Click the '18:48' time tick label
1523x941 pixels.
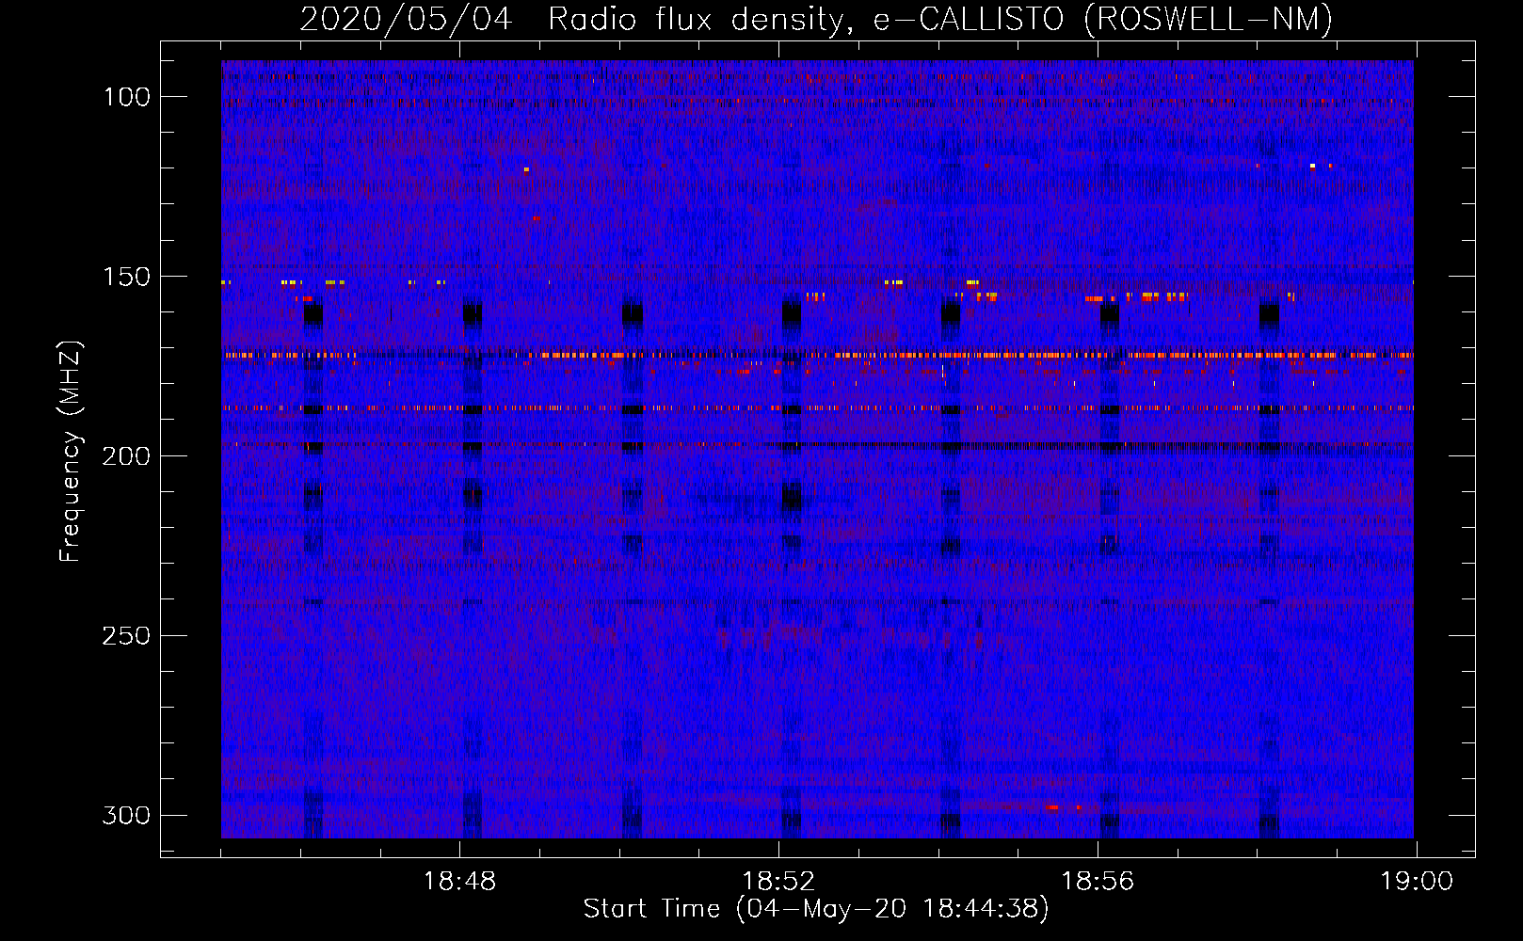459,882
